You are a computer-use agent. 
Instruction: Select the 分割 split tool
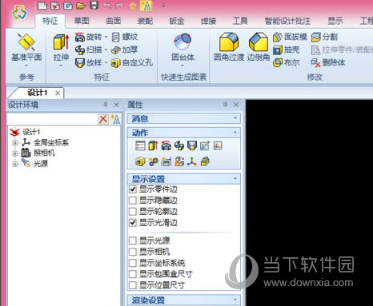click(325, 37)
